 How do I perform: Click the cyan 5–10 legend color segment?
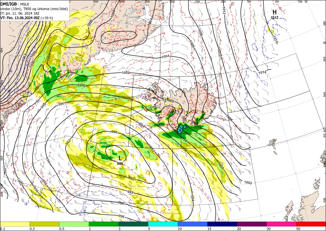pos(163,224)
